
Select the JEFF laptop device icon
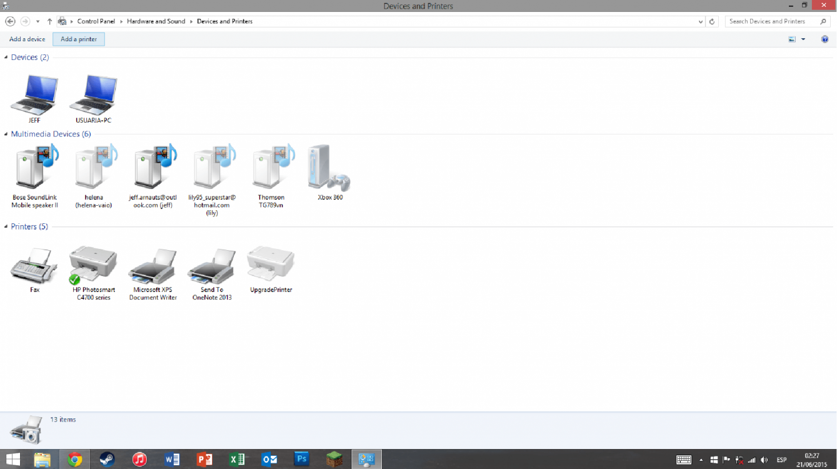click(x=34, y=94)
